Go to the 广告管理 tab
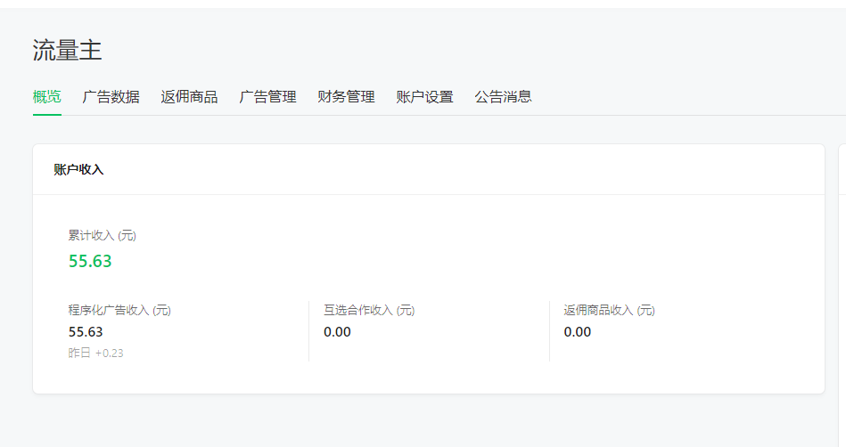846x447 pixels. pos(267,96)
